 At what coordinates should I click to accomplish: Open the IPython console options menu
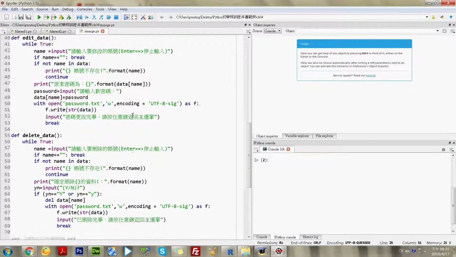click(x=451, y=150)
